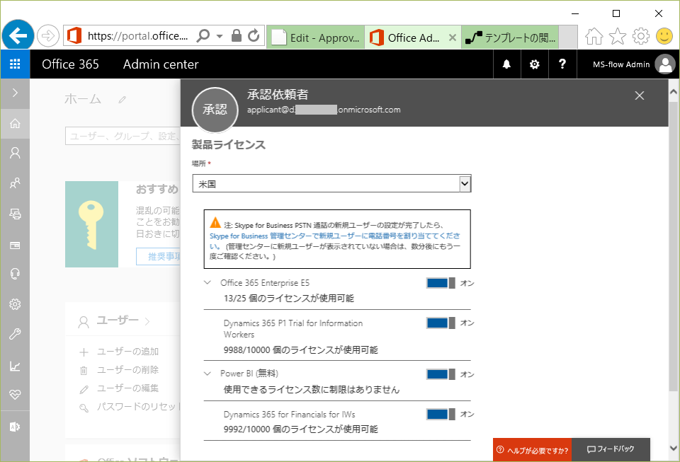This screenshot has width=680, height=462.
Task: Open the browser home icon
Action: click(594, 36)
